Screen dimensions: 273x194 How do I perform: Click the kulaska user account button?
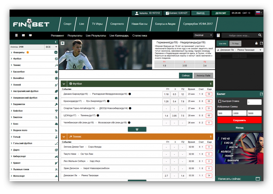147,13
